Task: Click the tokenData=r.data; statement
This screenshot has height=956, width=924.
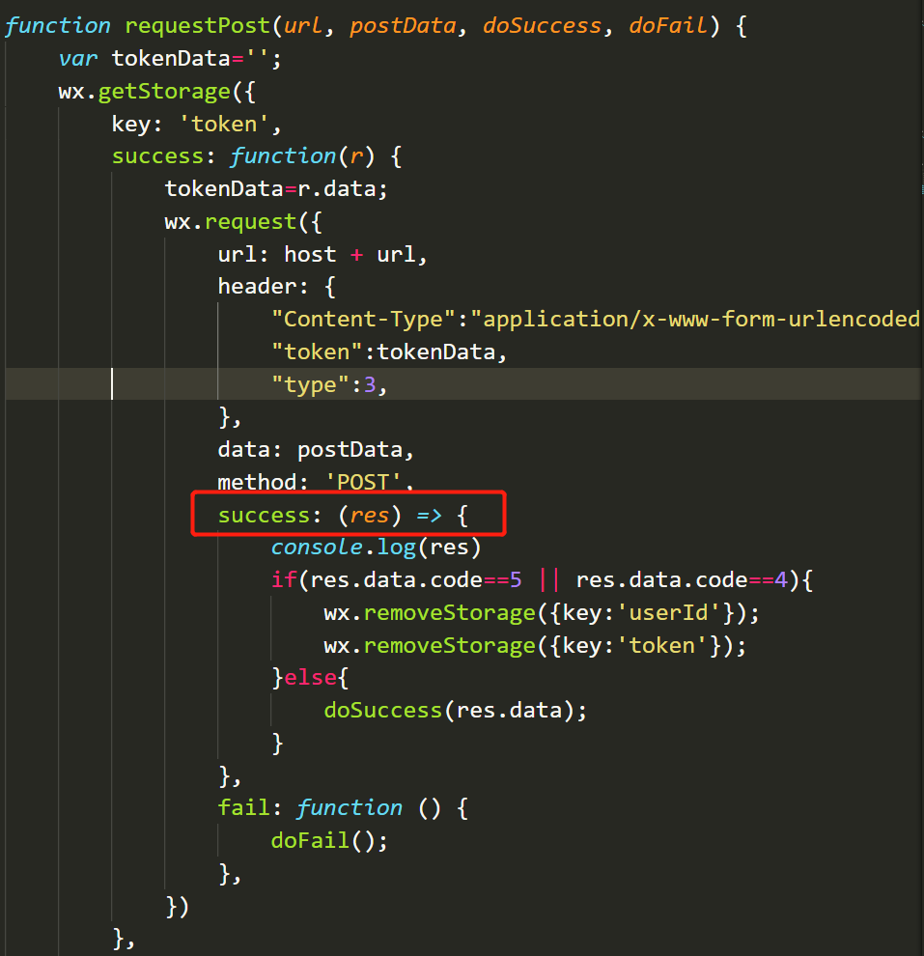Action: [276, 189]
